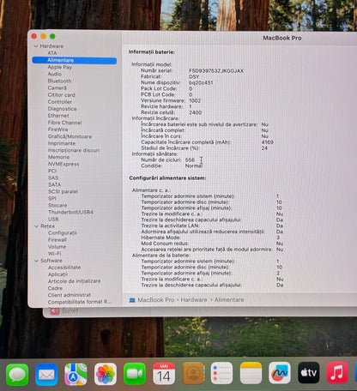Select Stocare in the sidebar
Image resolution: width=357 pixels, height=391 pixels.
(57, 206)
